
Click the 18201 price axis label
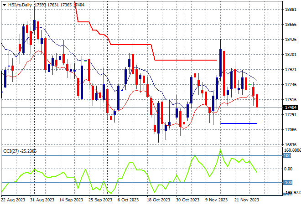coord(291,55)
